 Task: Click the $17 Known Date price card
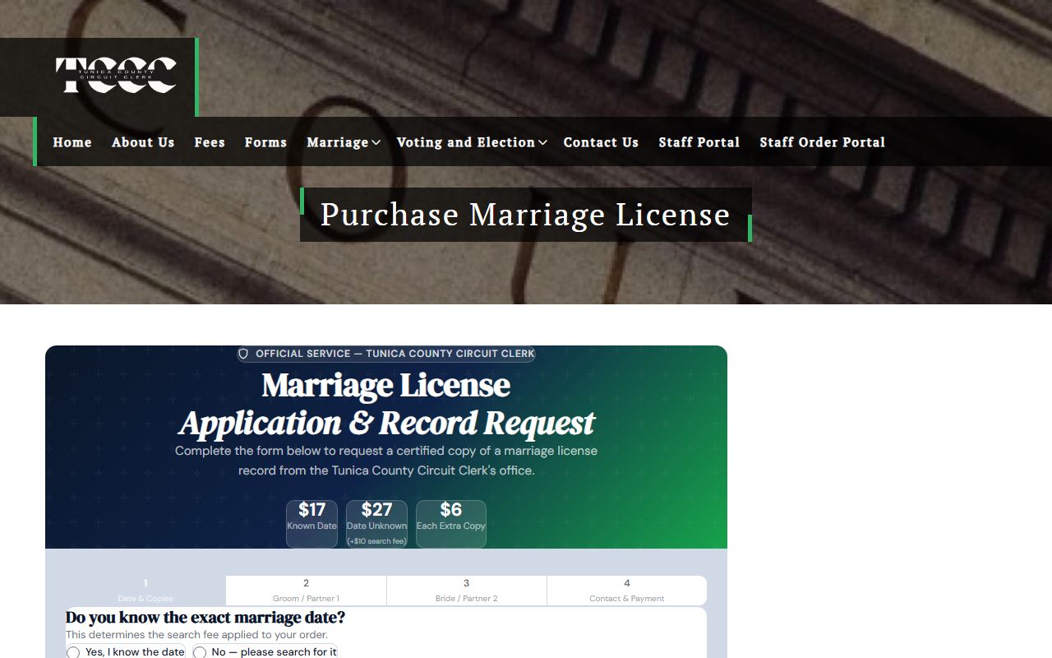pyautogui.click(x=311, y=524)
